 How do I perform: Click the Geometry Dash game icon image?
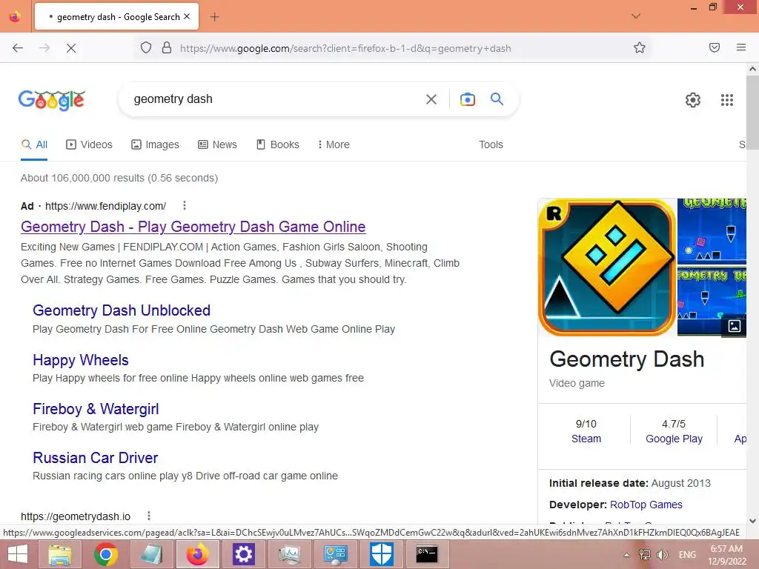(607, 267)
